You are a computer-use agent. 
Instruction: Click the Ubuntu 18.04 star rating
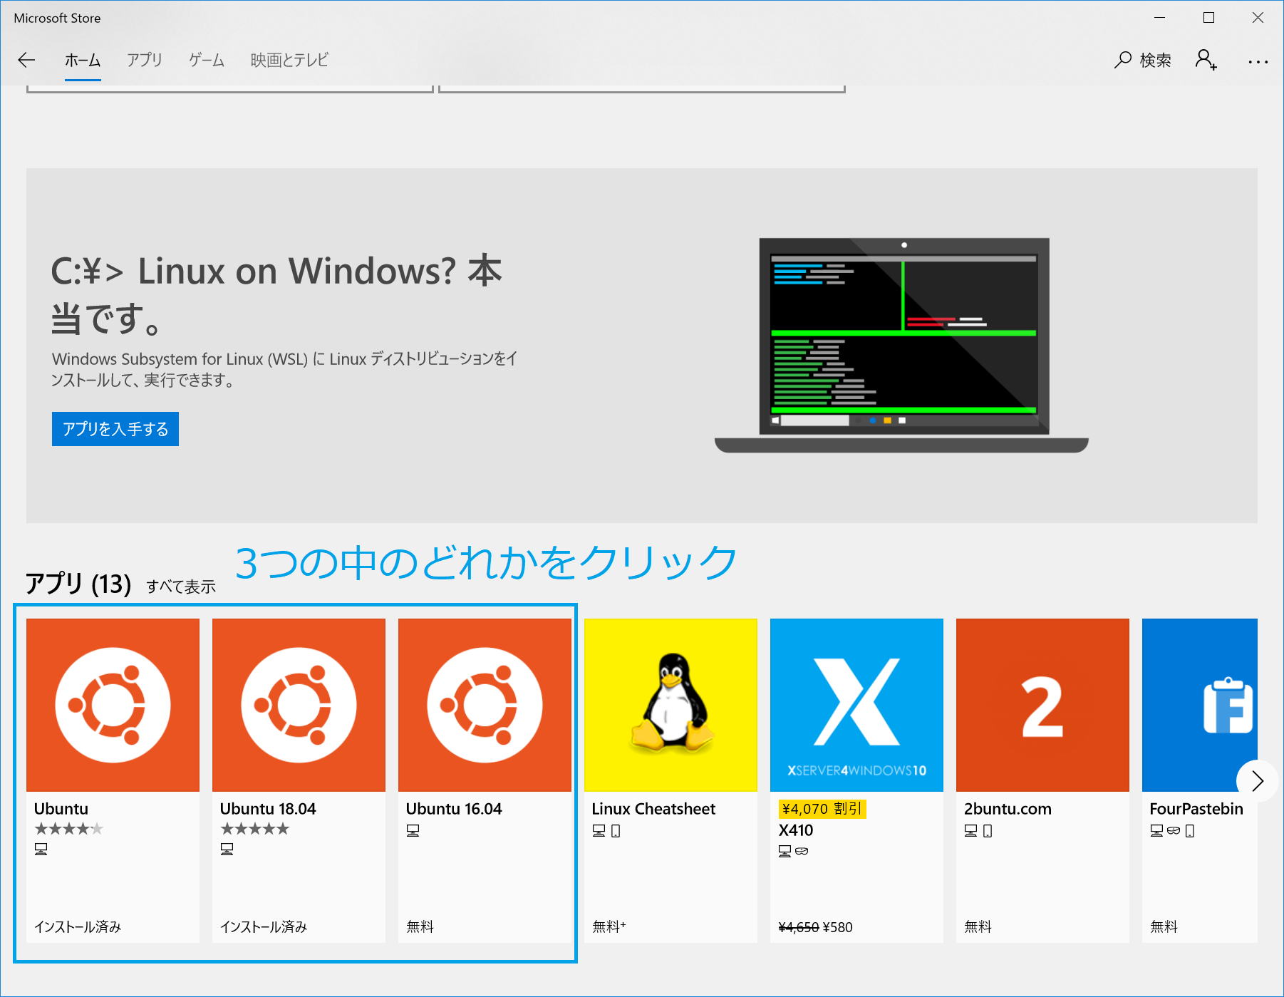(254, 828)
